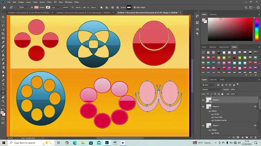Image resolution: width=261 pixels, height=146 pixels.
Task: Open the layer Fill dropdown
Action: coord(237,94)
